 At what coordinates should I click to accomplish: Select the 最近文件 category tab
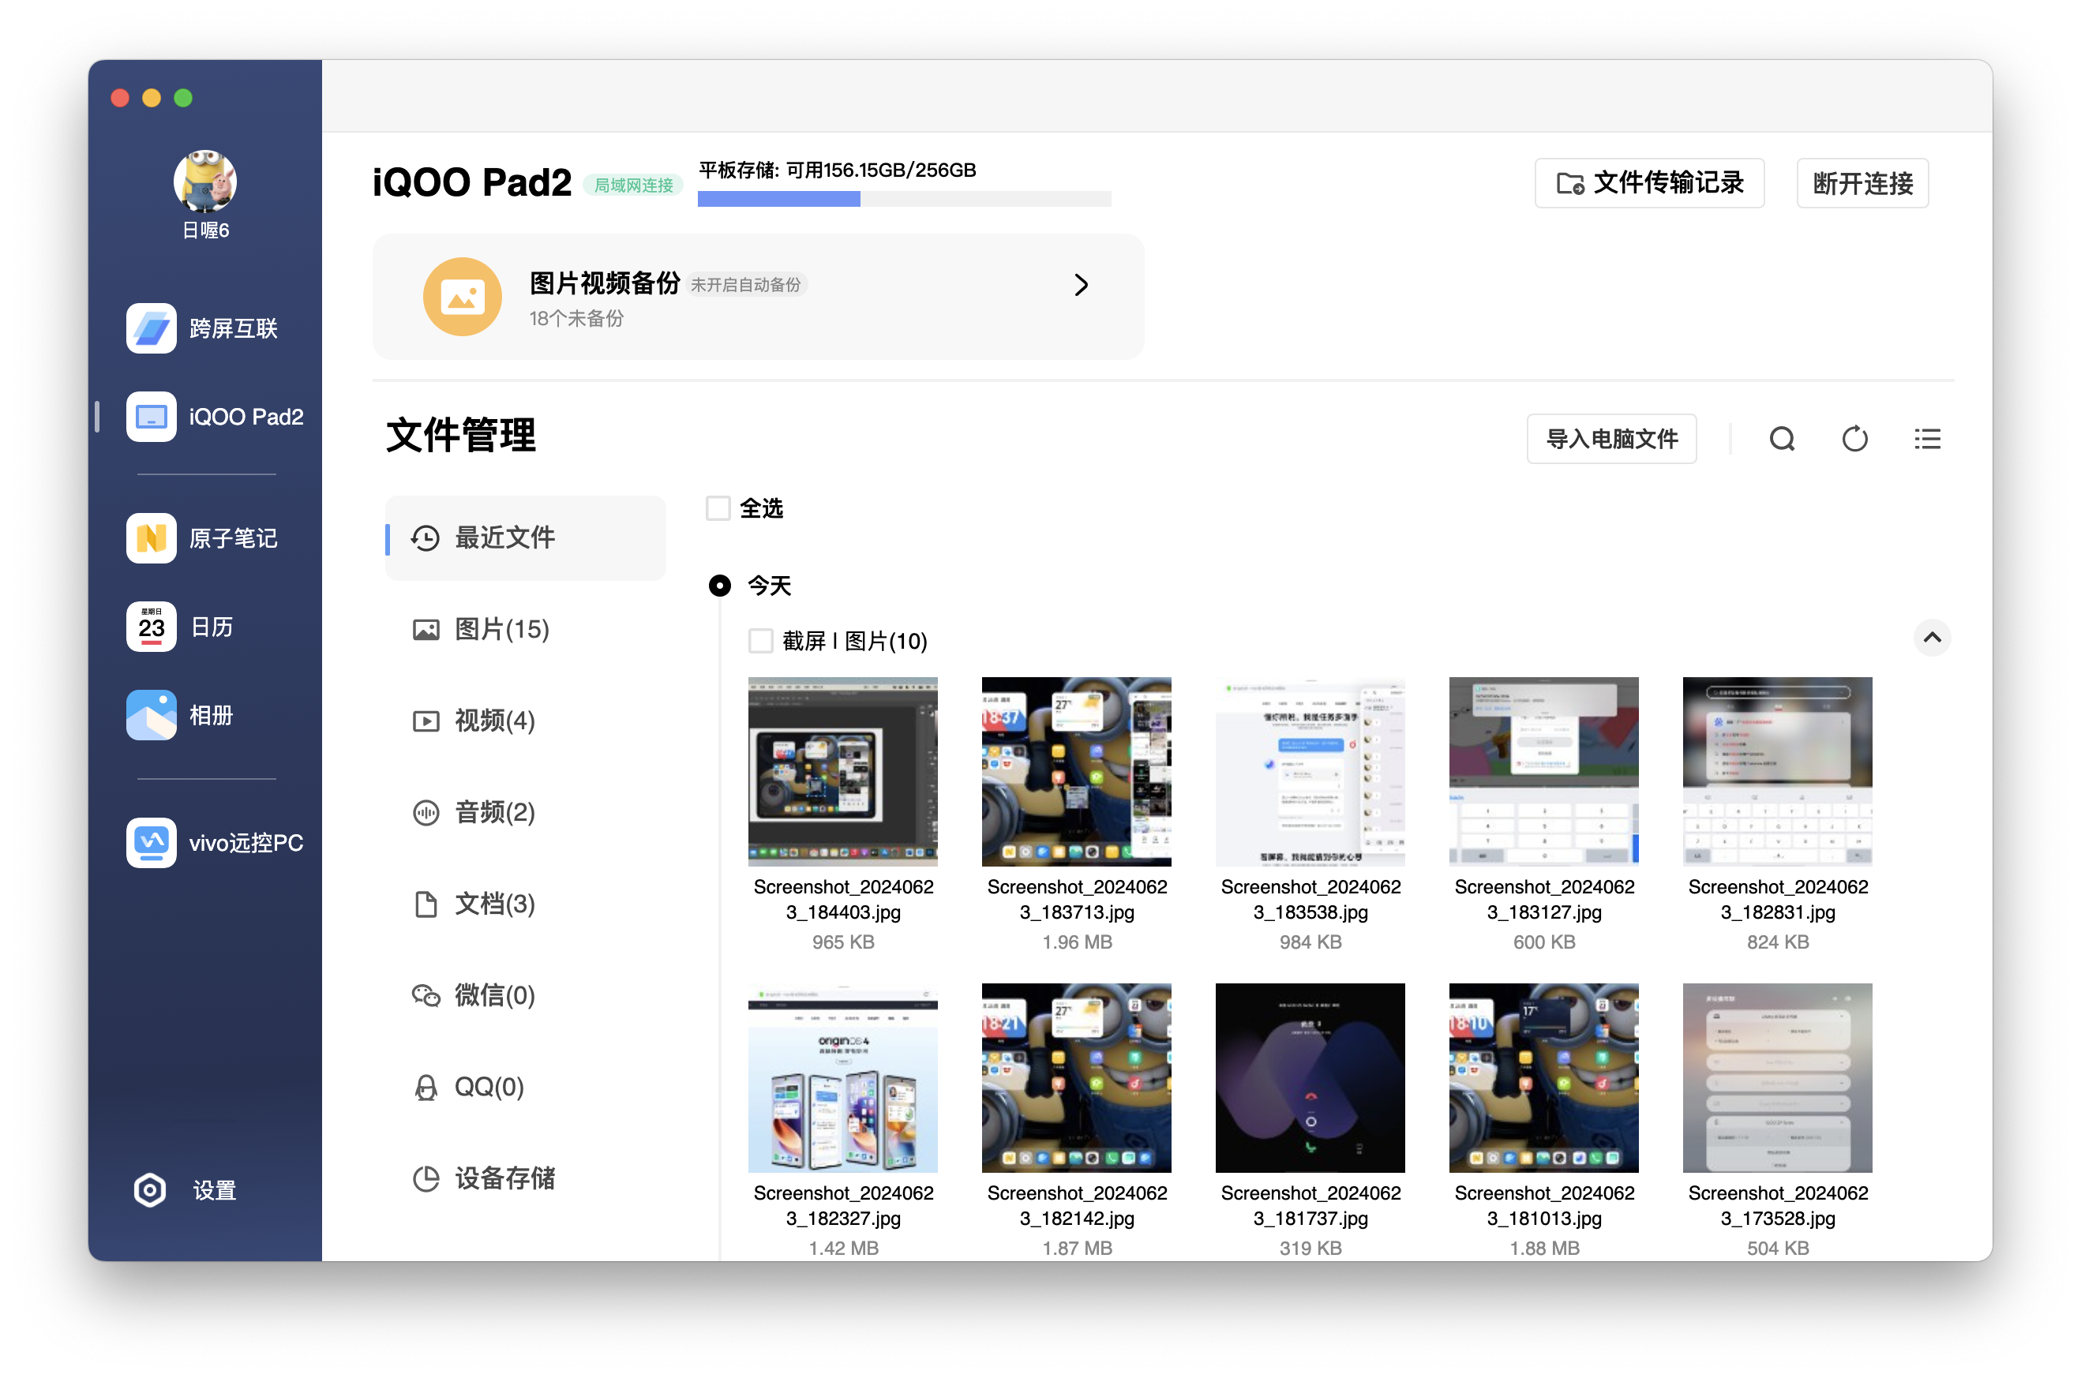pyautogui.click(x=526, y=537)
